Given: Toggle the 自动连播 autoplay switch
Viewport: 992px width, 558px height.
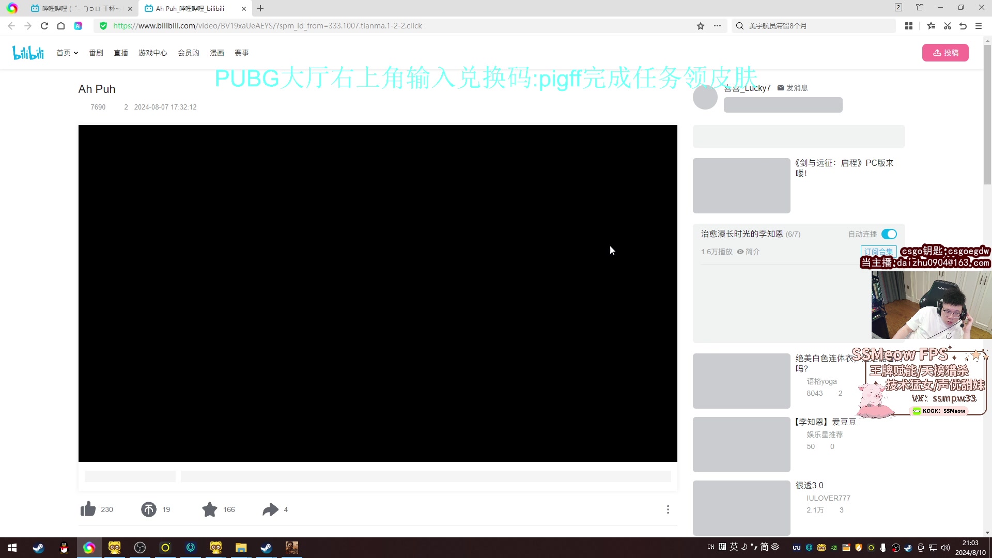Looking at the screenshot, I should 889,234.
